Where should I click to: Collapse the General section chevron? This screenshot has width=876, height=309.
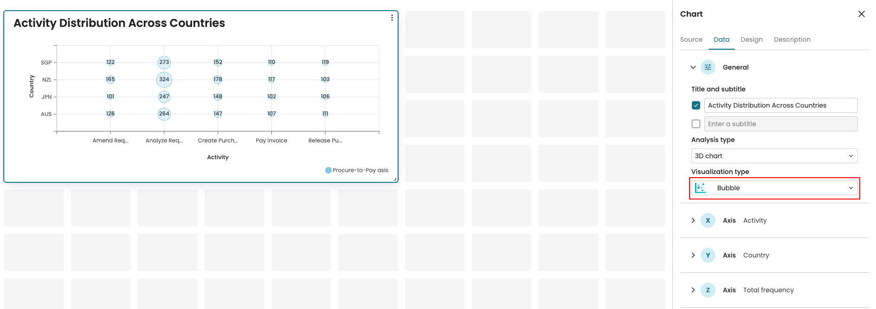[693, 67]
